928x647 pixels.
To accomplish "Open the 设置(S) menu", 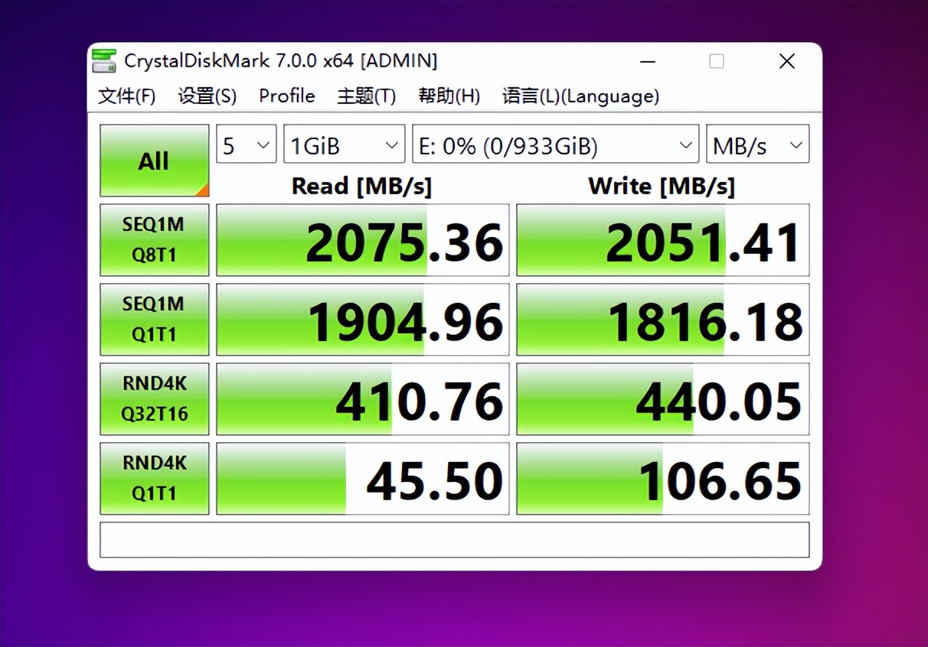I will coord(207,96).
